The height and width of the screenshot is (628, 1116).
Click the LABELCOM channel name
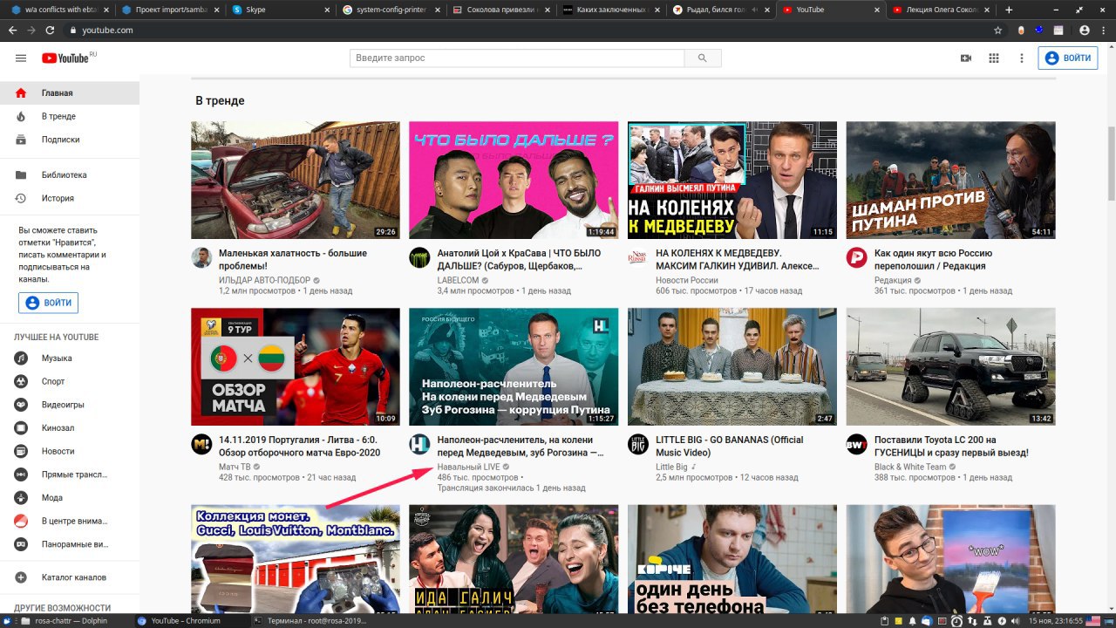pos(458,280)
